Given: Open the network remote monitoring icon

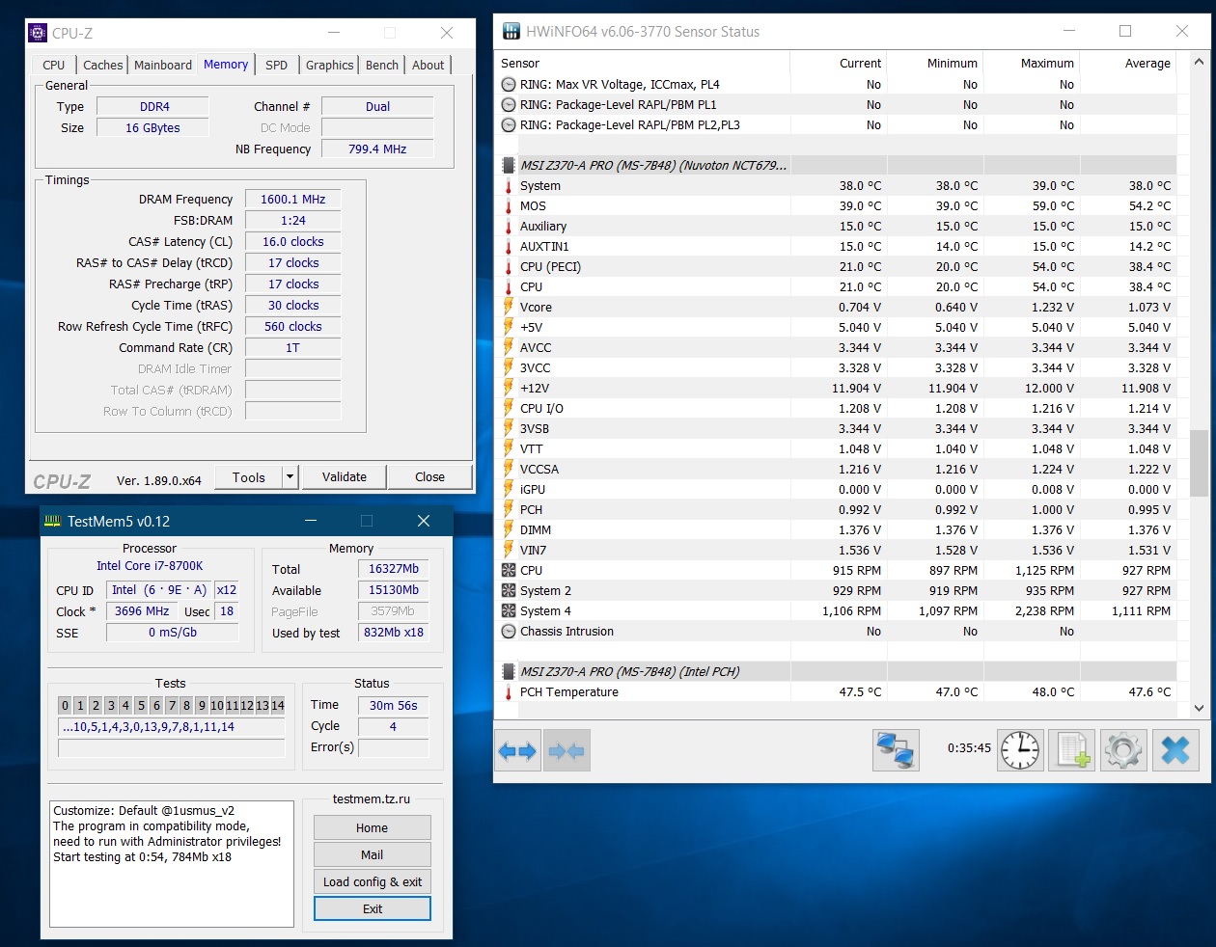Looking at the screenshot, I should pyautogui.click(x=896, y=750).
